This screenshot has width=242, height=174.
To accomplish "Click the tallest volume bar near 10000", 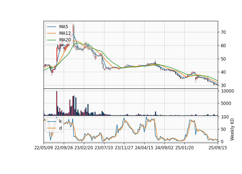I will [x=57, y=103].
